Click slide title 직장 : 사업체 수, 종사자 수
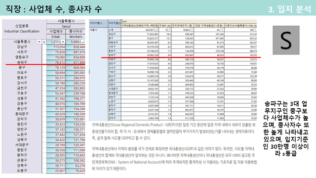The width and height of the screenshot is (316, 178). pos(54,9)
